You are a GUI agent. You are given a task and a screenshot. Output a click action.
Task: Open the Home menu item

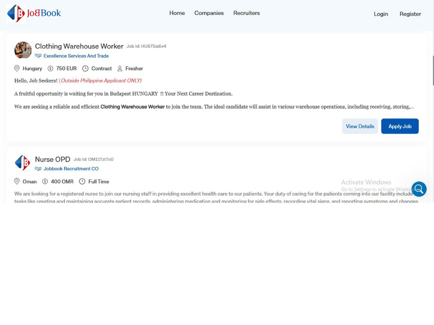tap(177, 13)
